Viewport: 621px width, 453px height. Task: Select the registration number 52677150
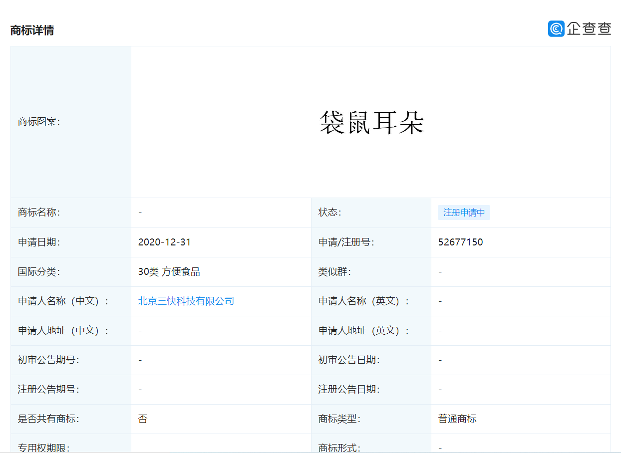point(461,242)
